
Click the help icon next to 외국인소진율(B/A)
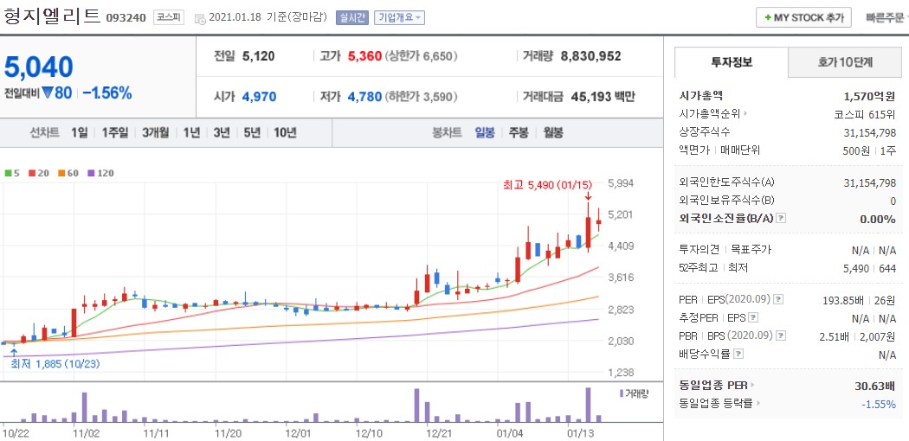(x=781, y=219)
